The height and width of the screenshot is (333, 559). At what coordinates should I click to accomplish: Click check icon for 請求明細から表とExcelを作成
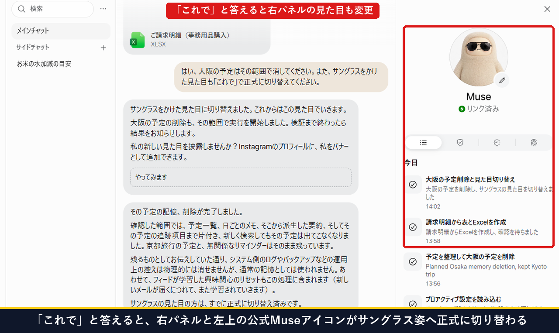[413, 227]
